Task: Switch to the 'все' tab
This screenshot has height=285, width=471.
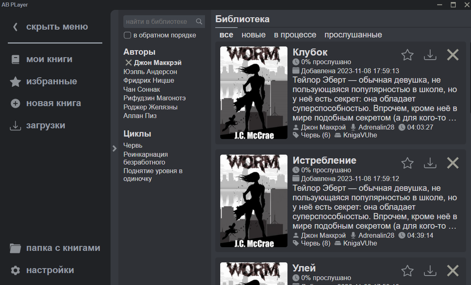Action: click(226, 35)
